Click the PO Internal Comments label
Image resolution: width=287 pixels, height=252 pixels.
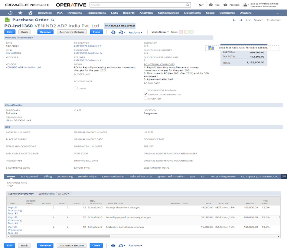[x=159, y=64]
